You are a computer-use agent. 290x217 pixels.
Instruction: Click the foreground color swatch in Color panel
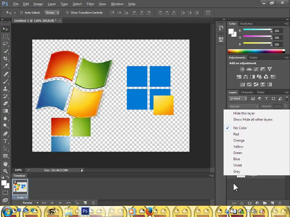click(x=231, y=31)
